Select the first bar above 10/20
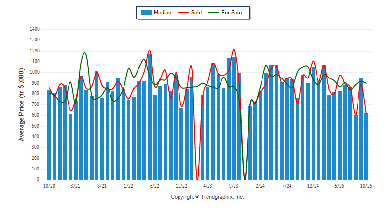 click(49, 135)
